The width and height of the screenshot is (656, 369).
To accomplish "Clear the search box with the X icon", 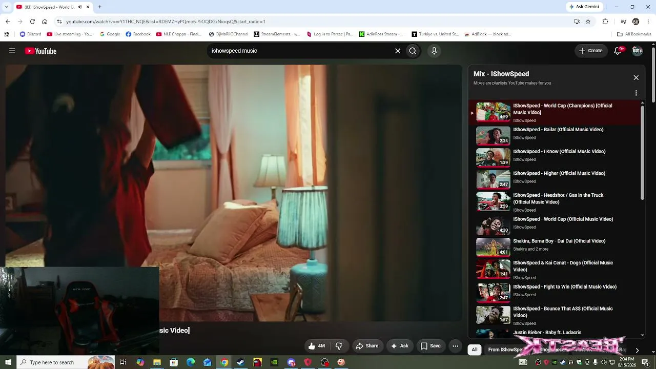I will pyautogui.click(x=397, y=51).
